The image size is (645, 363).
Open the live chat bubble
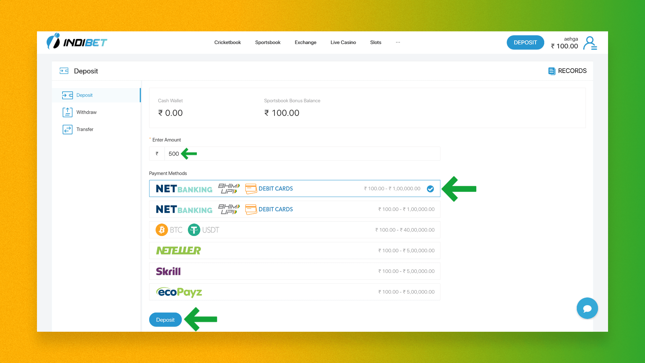pos(587,308)
